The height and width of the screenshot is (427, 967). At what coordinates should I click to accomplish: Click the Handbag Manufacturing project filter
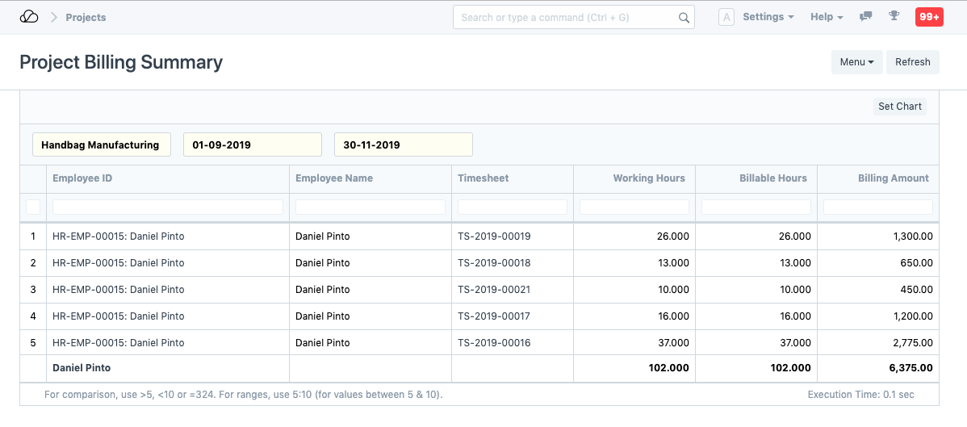point(101,145)
